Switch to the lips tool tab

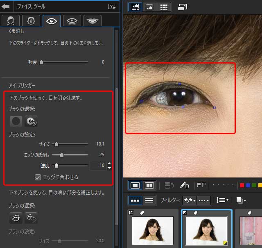(x=92, y=20)
